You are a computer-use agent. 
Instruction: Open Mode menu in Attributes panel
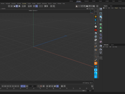(x=106, y=47)
